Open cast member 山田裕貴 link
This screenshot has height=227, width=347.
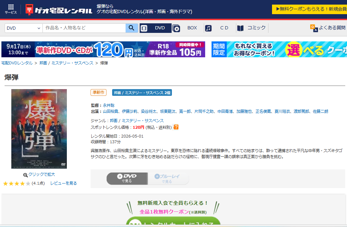(110, 111)
